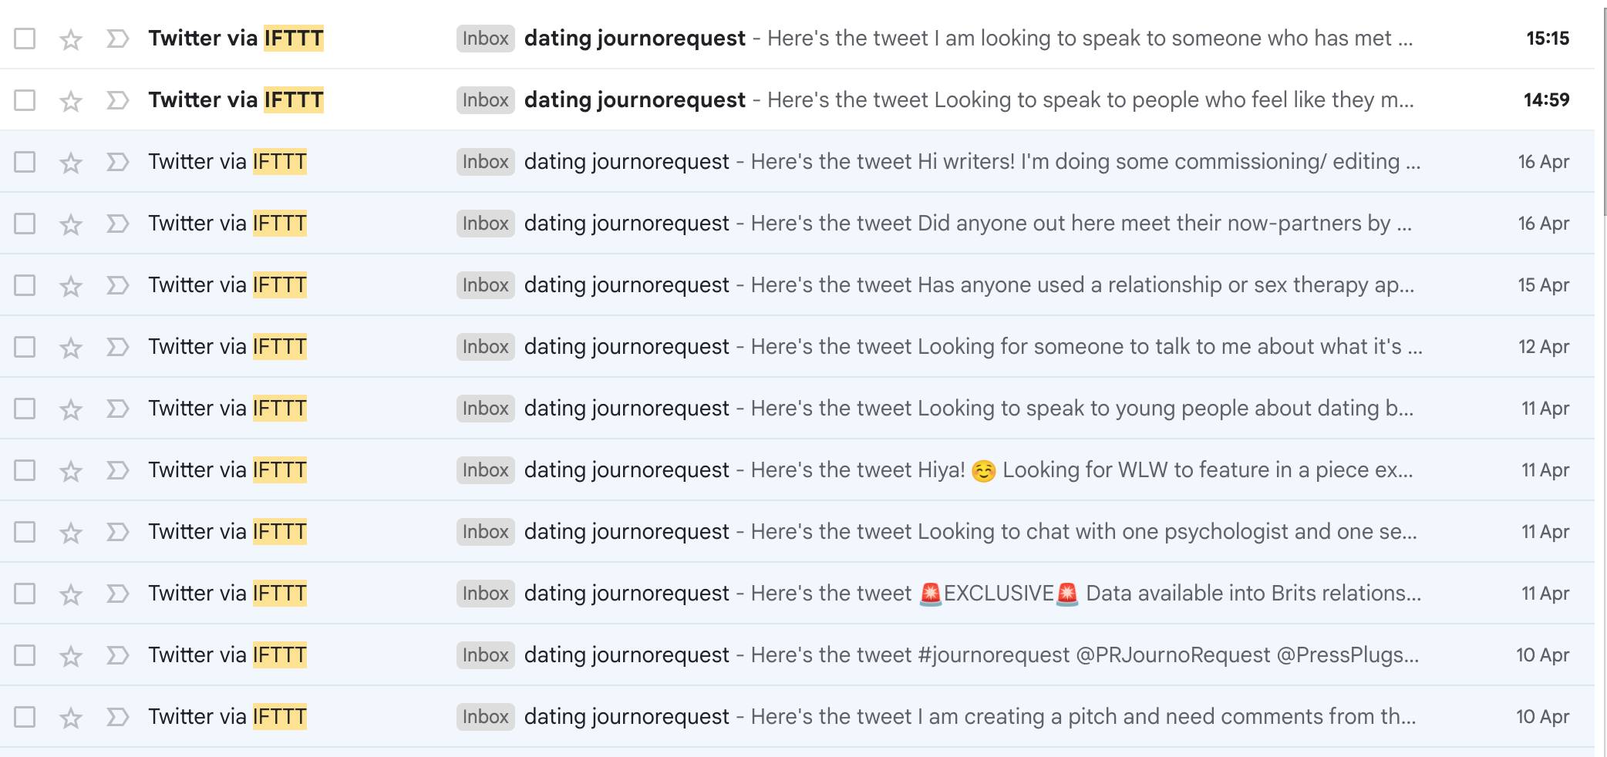Star the 15:15 Twitter via IFTTT email
This screenshot has height=757, width=1607.
(x=71, y=39)
